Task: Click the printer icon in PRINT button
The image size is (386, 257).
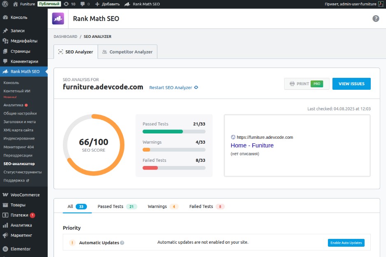Action: [x=292, y=84]
